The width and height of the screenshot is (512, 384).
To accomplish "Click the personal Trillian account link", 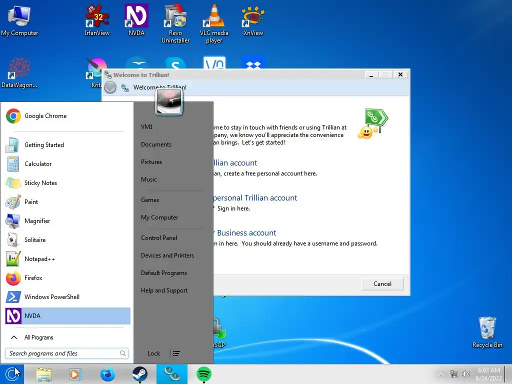I will tap(255, 197).
